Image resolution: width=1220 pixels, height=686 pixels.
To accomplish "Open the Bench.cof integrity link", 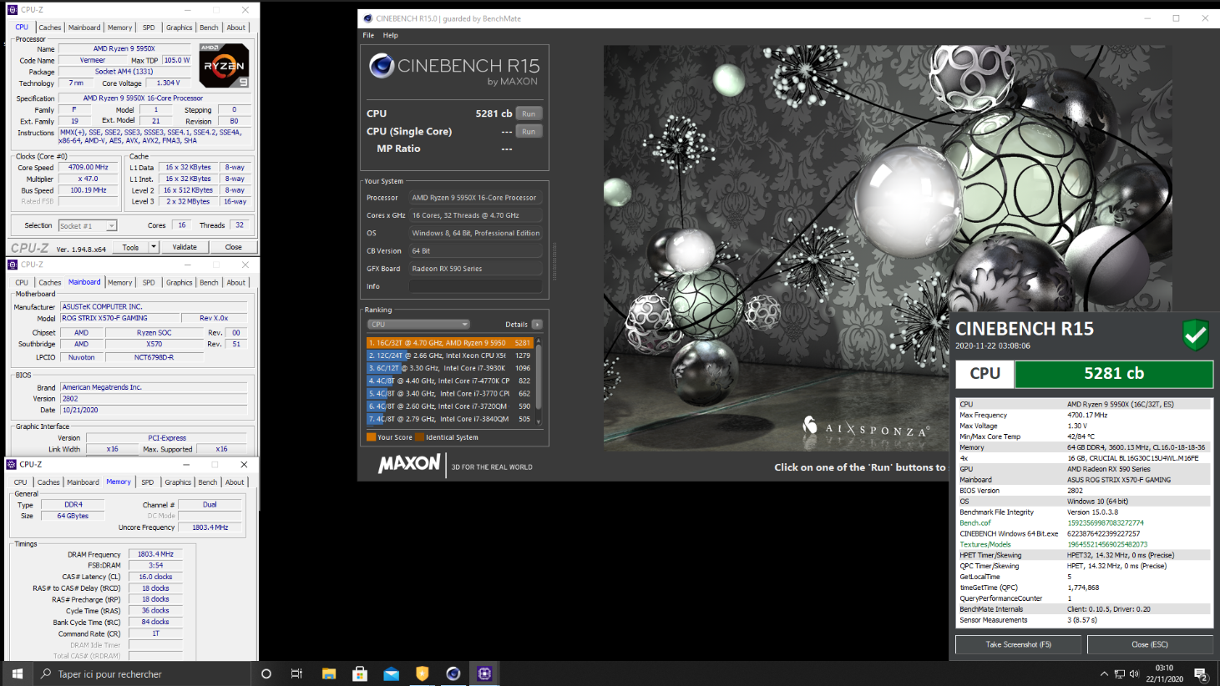I will click(974, 523).
